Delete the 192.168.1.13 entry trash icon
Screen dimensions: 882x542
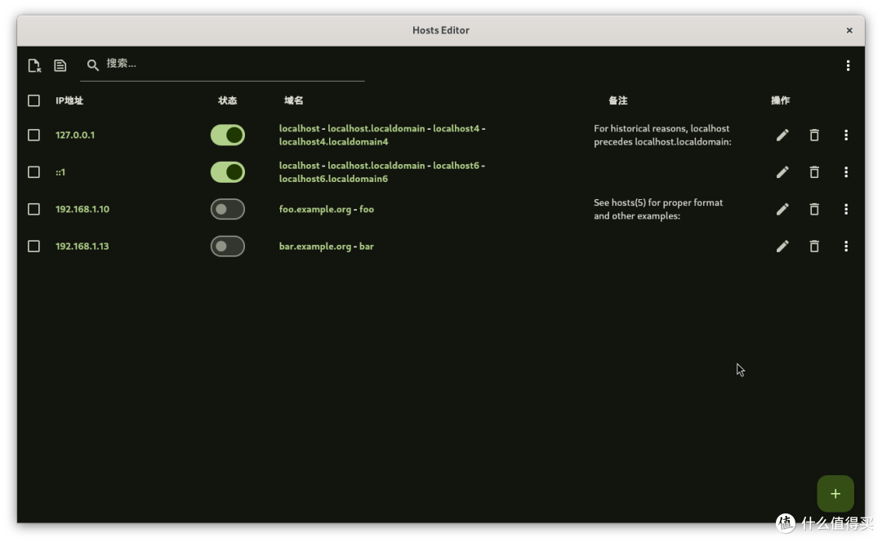tap(814, 247)
